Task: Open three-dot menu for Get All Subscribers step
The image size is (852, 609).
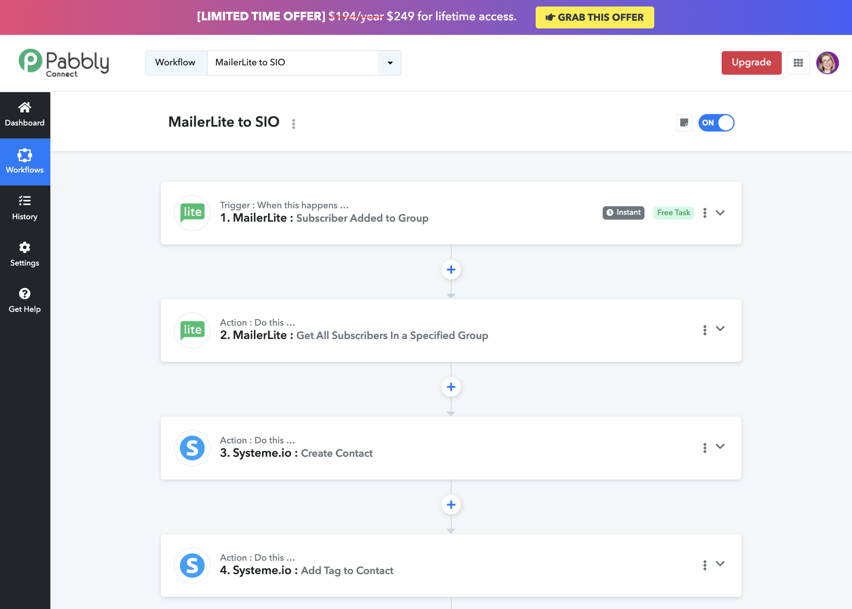Action: pyautogui.click(x=705, y=330)
